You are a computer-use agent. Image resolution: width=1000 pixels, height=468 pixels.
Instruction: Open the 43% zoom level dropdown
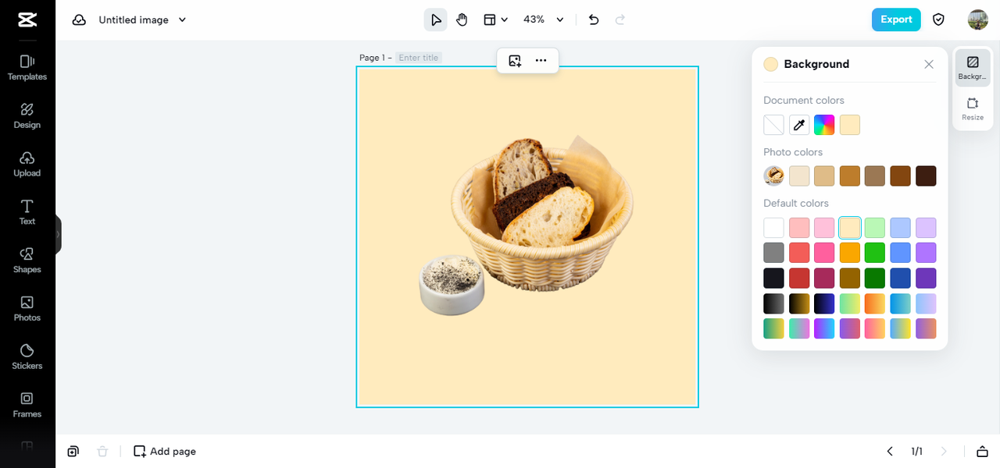coord(544,19)
